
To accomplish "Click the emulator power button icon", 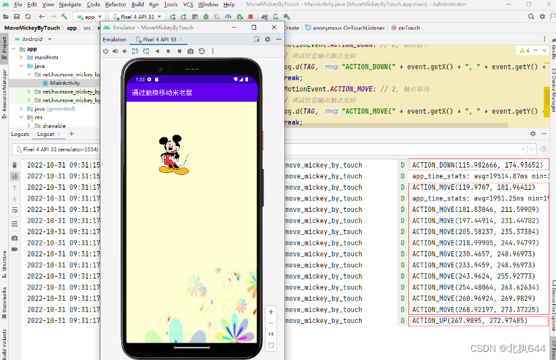I will pyautogui.click(x=106, y=51).
